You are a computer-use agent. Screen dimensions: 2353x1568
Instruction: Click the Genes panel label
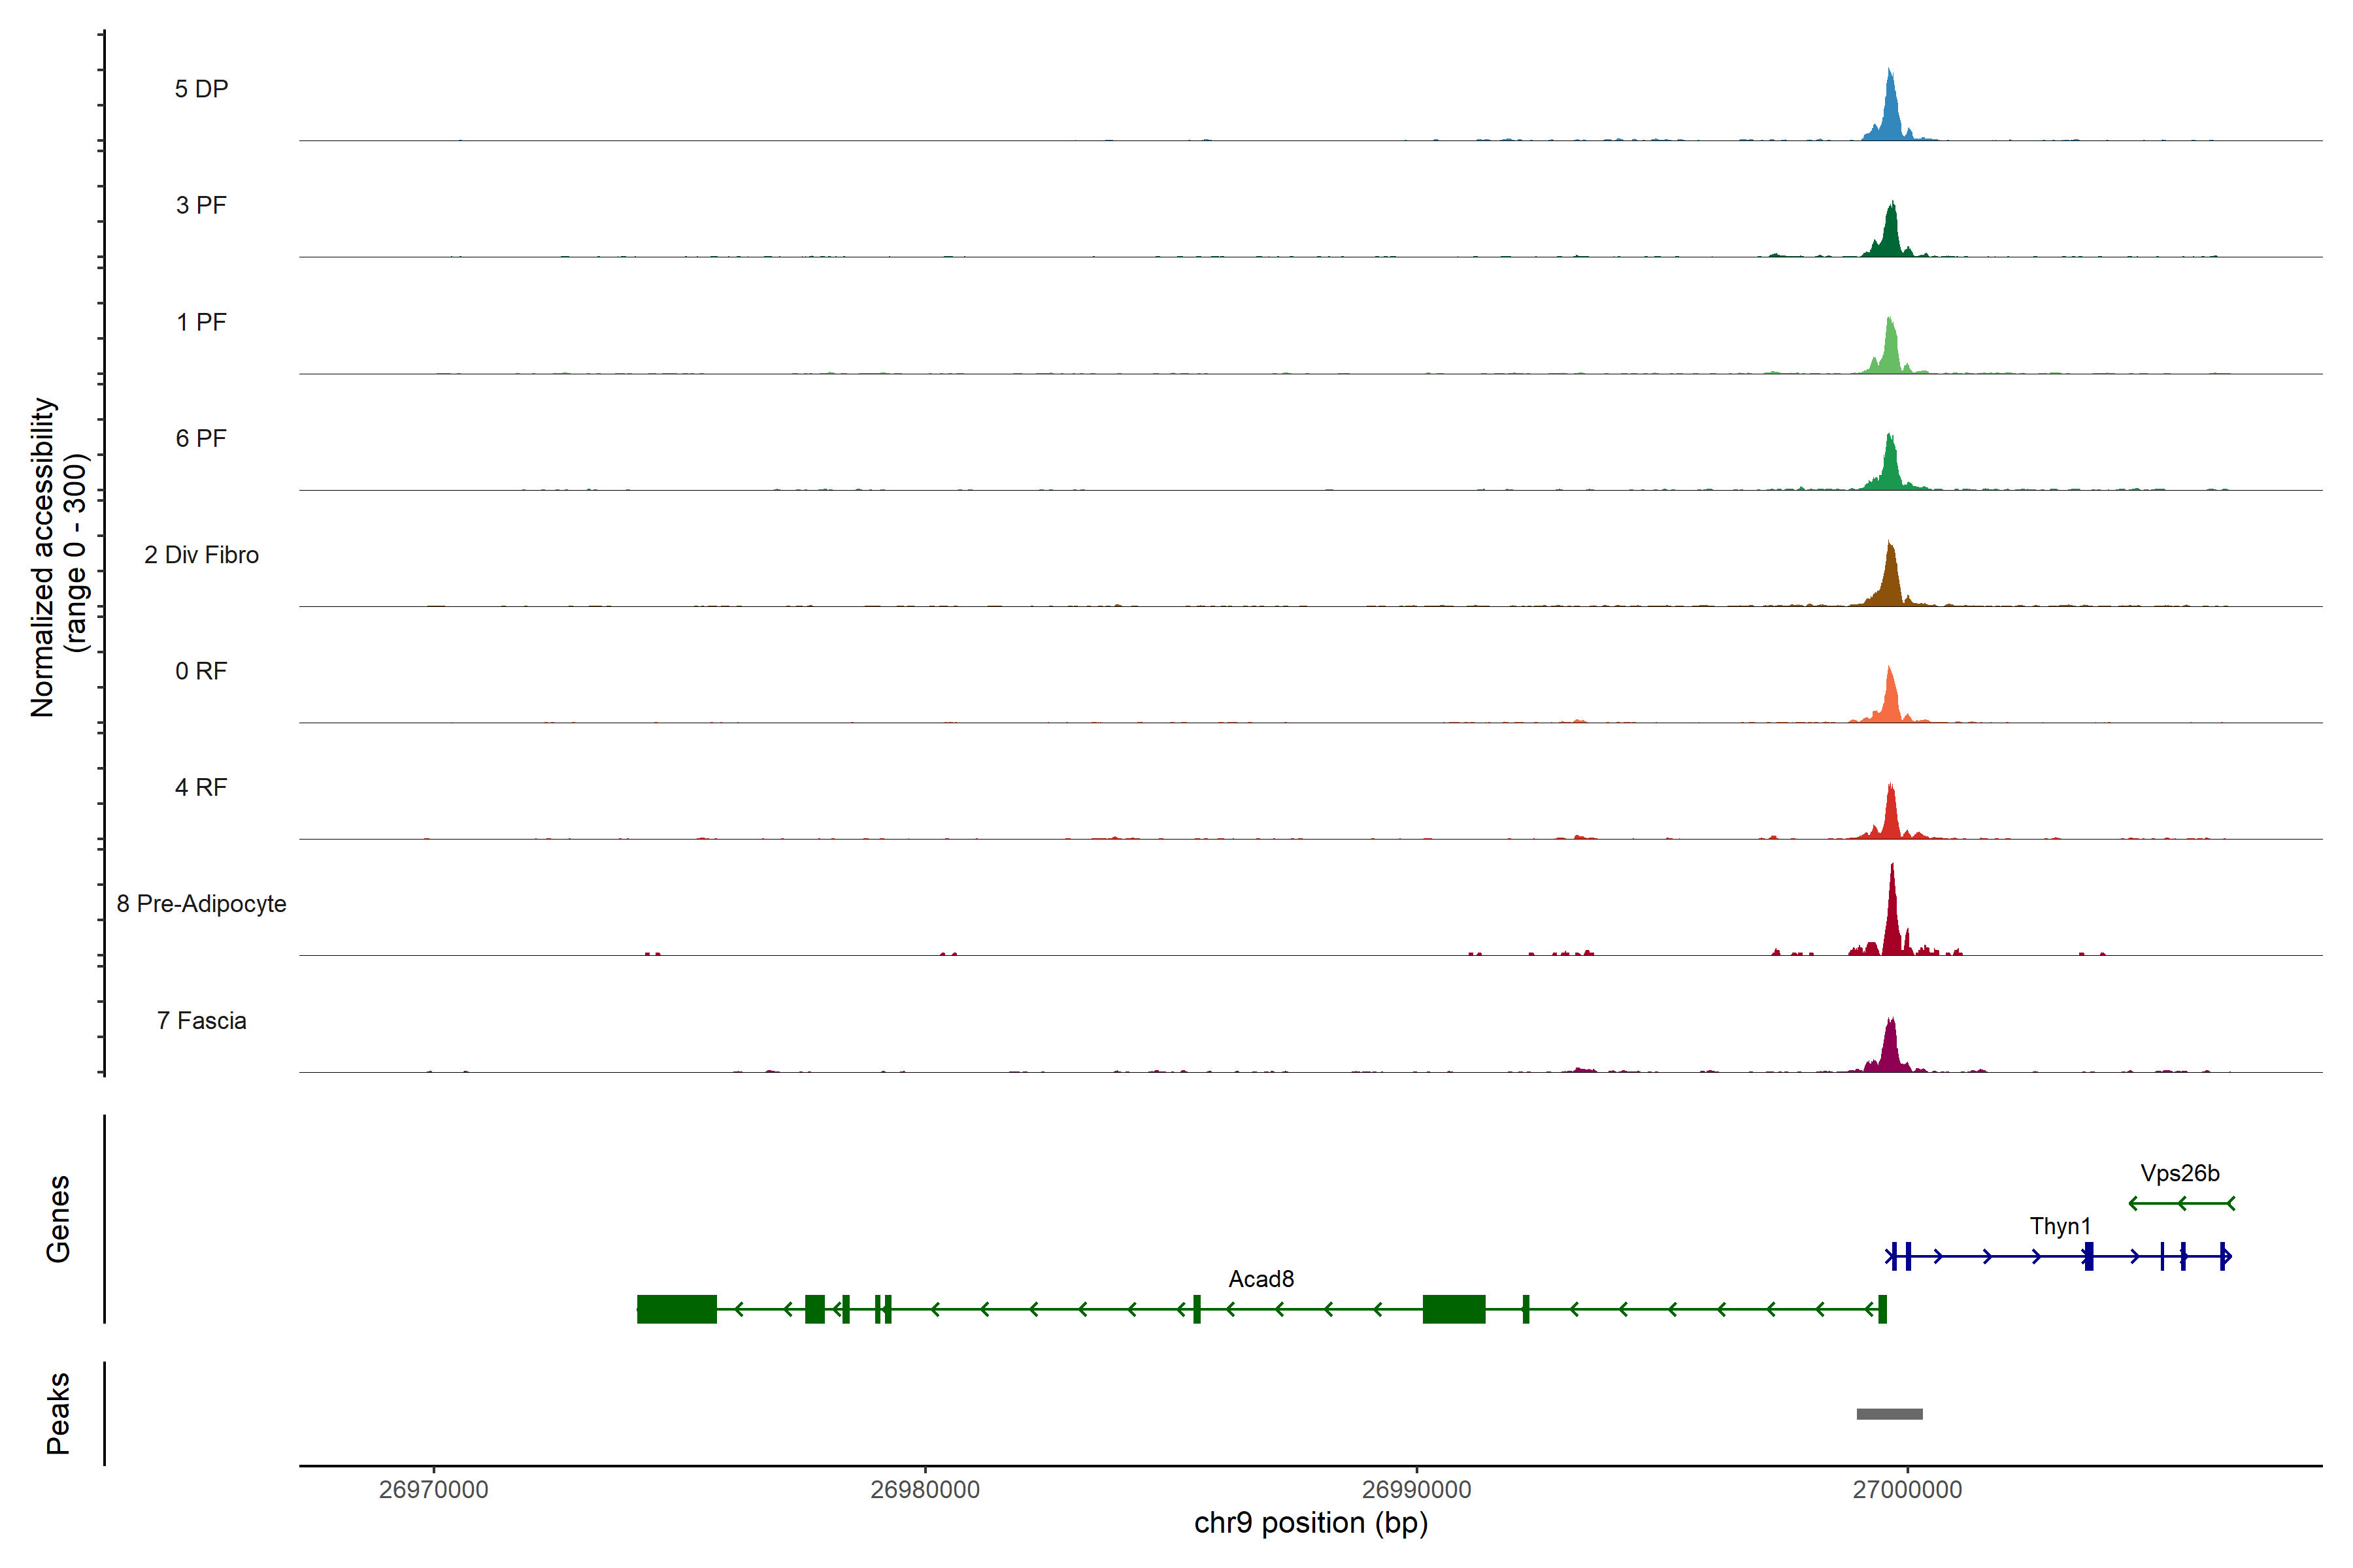point(58,1219)
